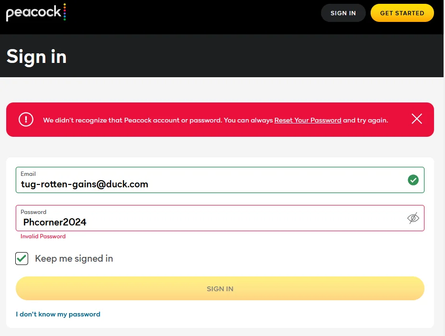Dismiss the red error banner with X
The height and width of the screenshot is (336, 445).
coord(416,119)
